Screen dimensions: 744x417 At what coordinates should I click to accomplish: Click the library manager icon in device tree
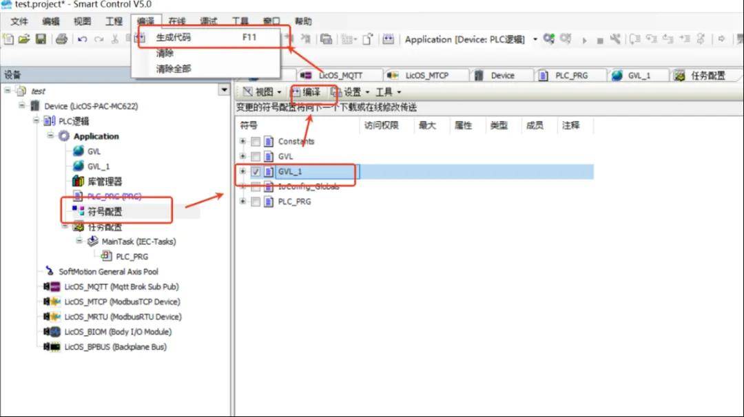78,181
